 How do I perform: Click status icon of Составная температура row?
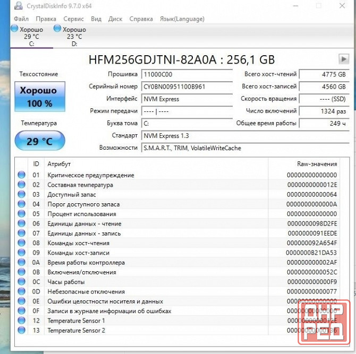coord(22,185)
